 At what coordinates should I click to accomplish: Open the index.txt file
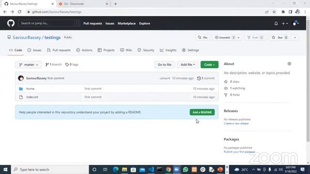(x=32, y=97)
